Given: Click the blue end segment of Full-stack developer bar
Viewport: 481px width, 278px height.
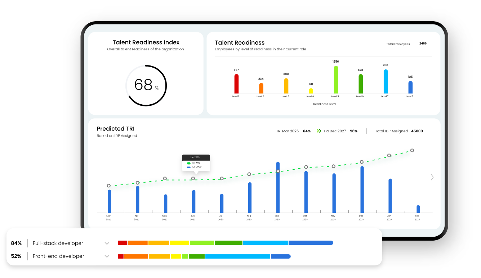Looking at the screenshot, I should tap(311, 243).
